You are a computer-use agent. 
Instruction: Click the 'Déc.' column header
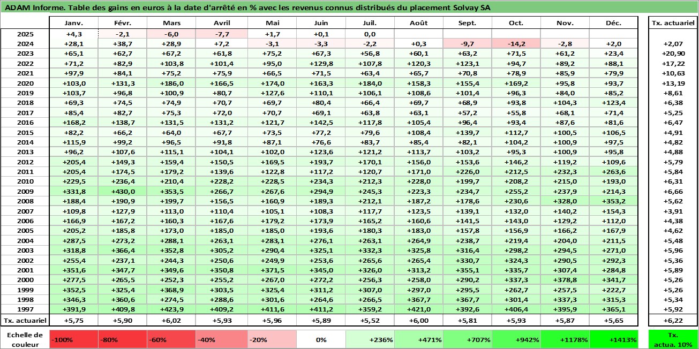(x=614, y=24)
